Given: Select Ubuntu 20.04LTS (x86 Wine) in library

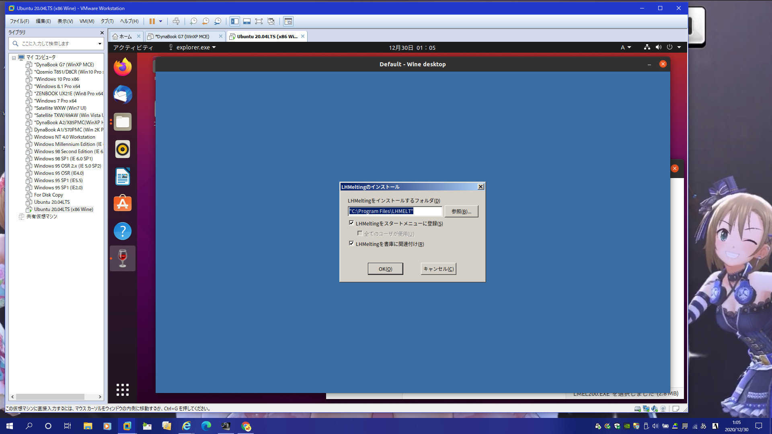Looking at the screenshot, I should click(64, 209).
